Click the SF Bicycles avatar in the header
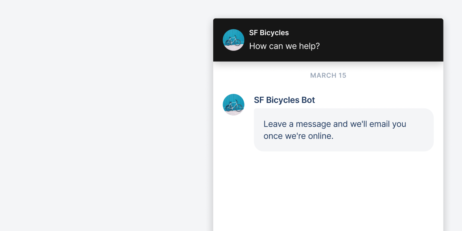The height and width of the screenshot is (231, 462). point(233,40)
